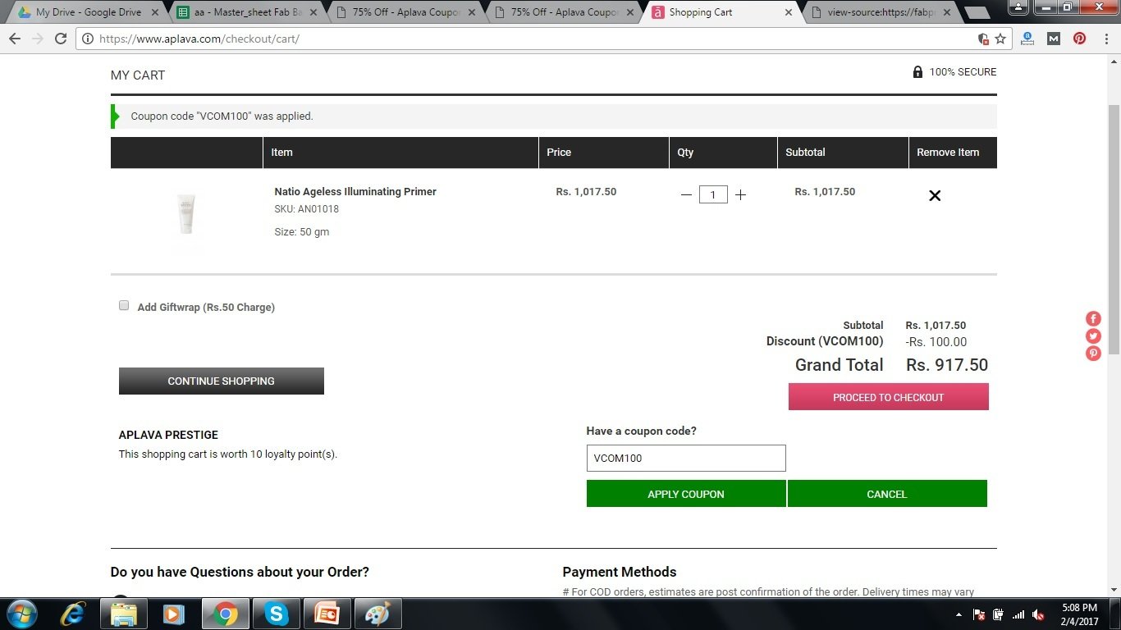Go forward using the browser forward arrow
The image size is (1121, 630).
pos(38,39)
